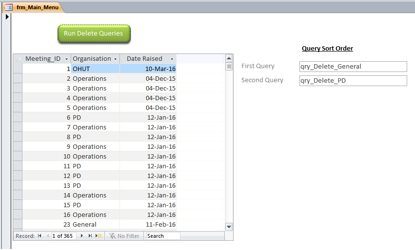Image resolution: width=415 pixels, height=250 pixels.
Task: Click the Meeting_ID cell with value 16
Action: pos(47,215)
